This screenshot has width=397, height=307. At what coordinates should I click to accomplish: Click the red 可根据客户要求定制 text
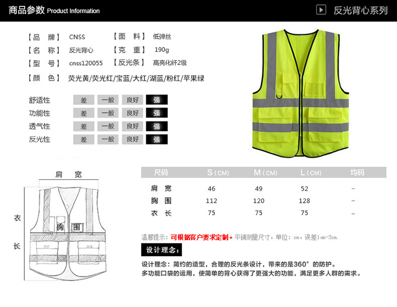tap(202, 237)
